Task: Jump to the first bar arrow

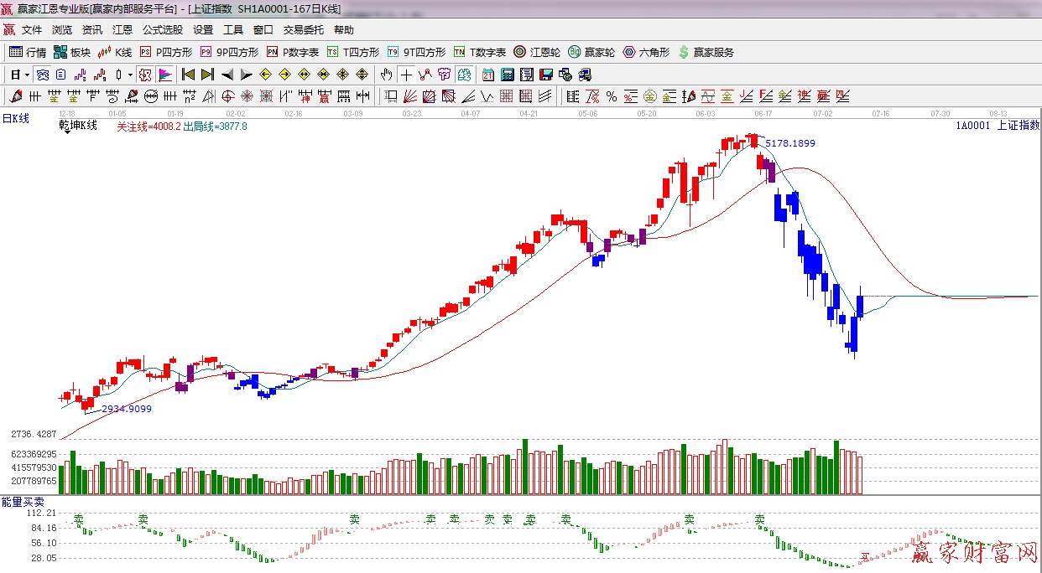Action: [x=188, y=75]
